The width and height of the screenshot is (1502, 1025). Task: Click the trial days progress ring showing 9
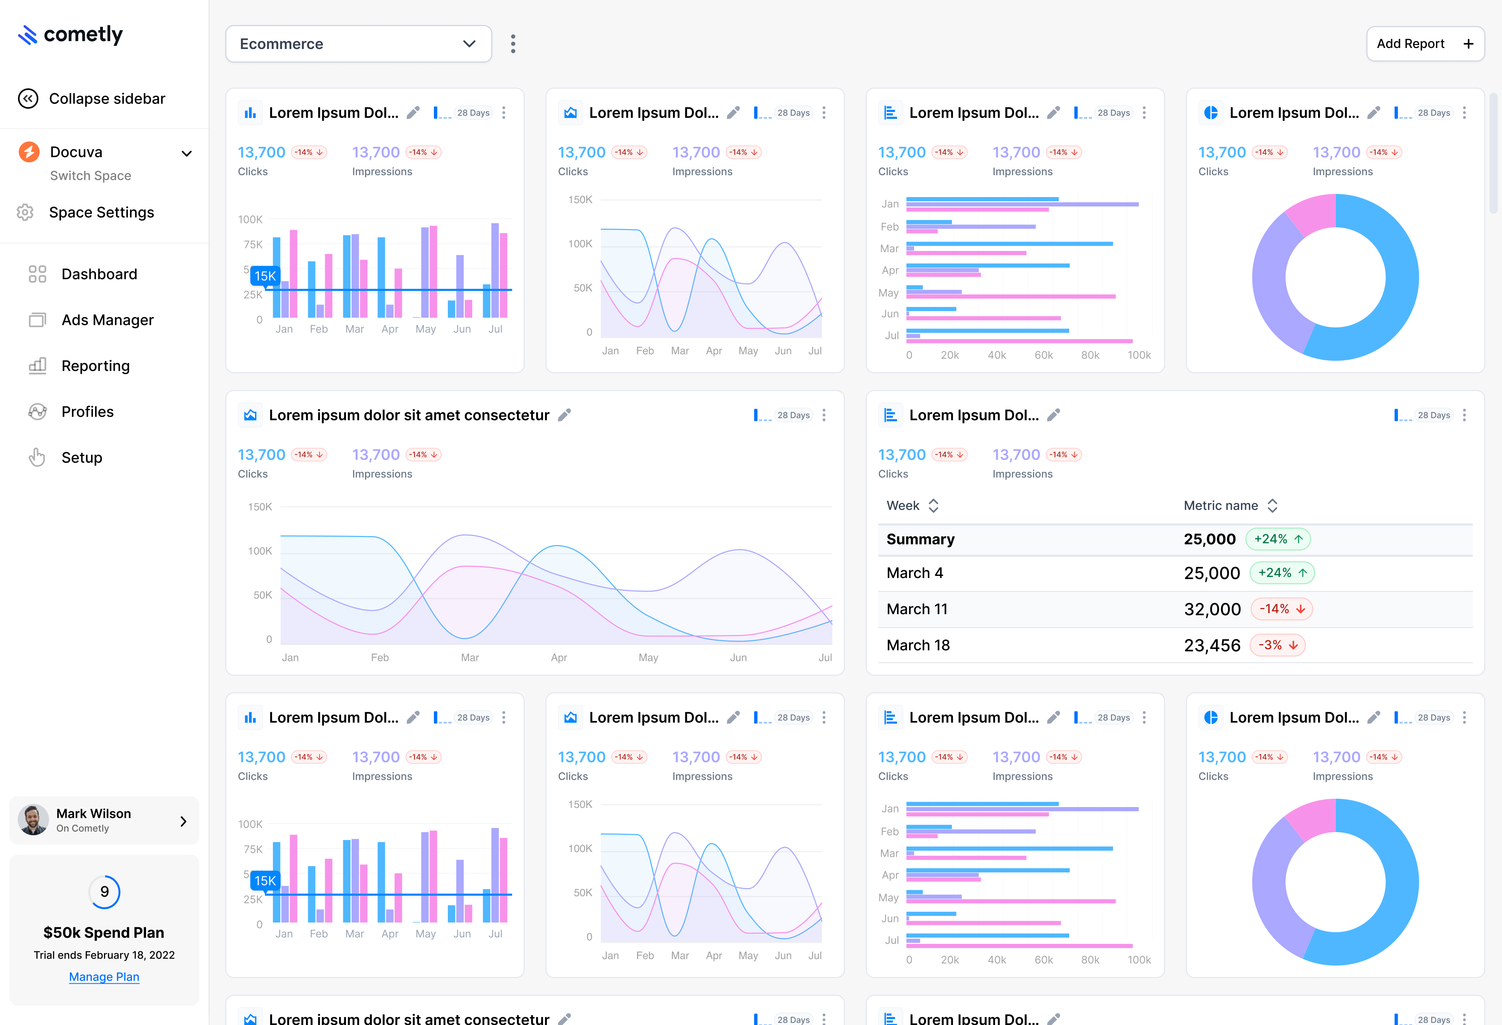point(104,892)
